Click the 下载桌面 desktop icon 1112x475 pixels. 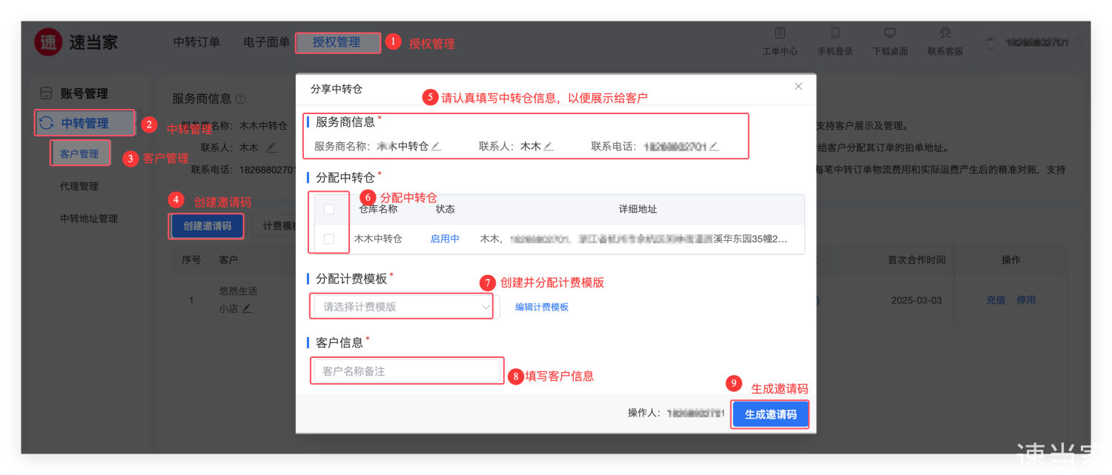(x=890, y=33)
